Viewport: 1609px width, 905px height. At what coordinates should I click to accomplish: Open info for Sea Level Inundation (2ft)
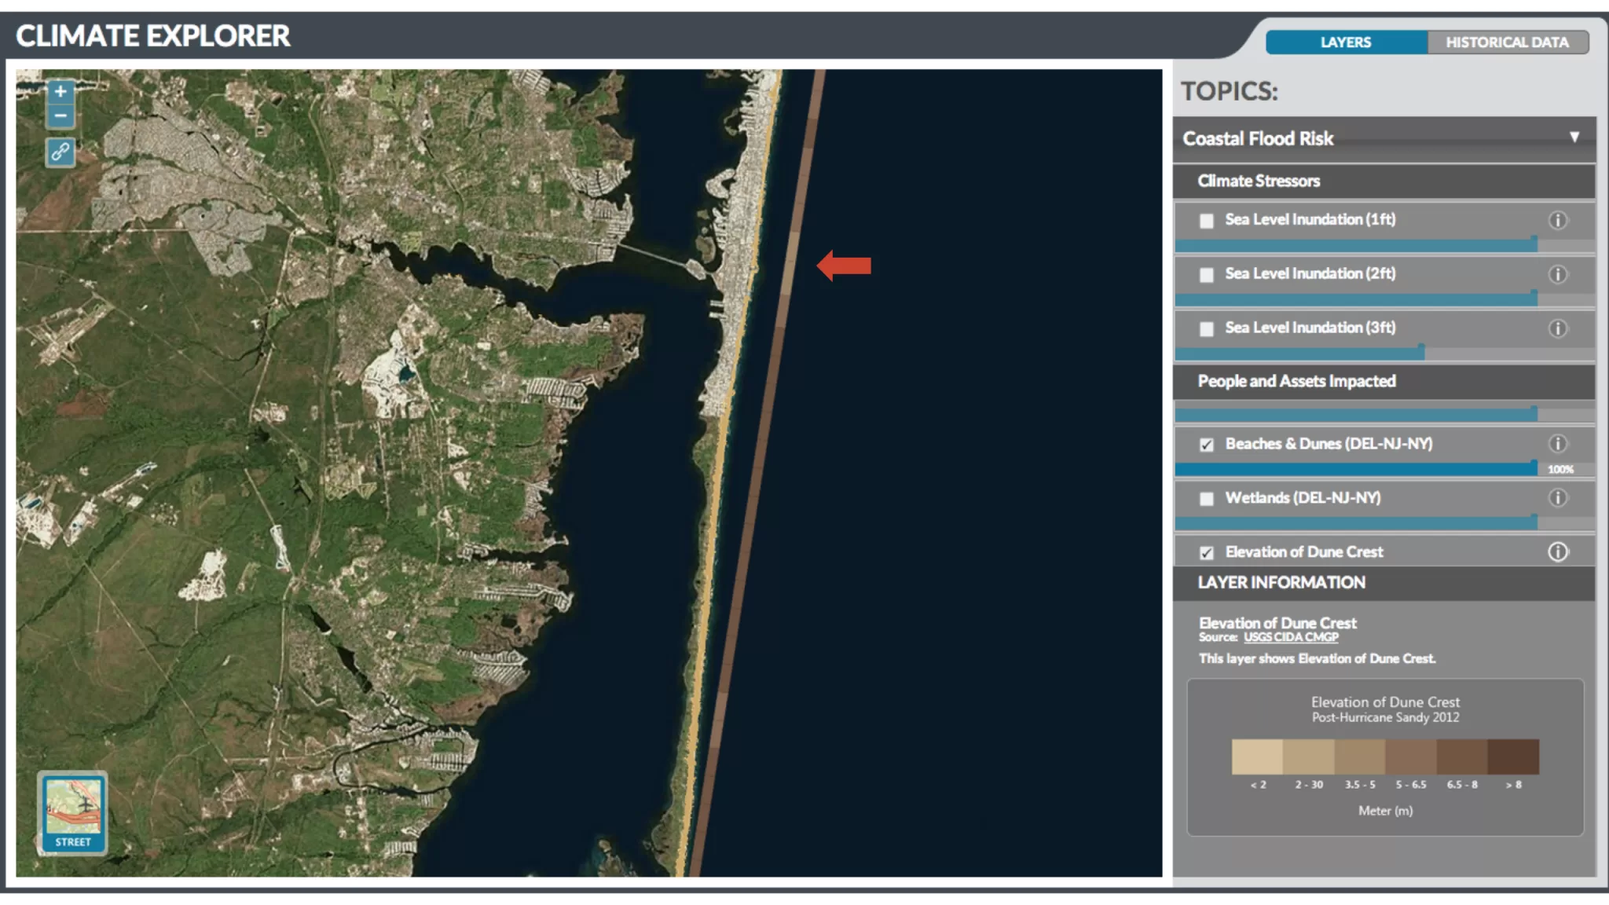(x=1557, y=274)
